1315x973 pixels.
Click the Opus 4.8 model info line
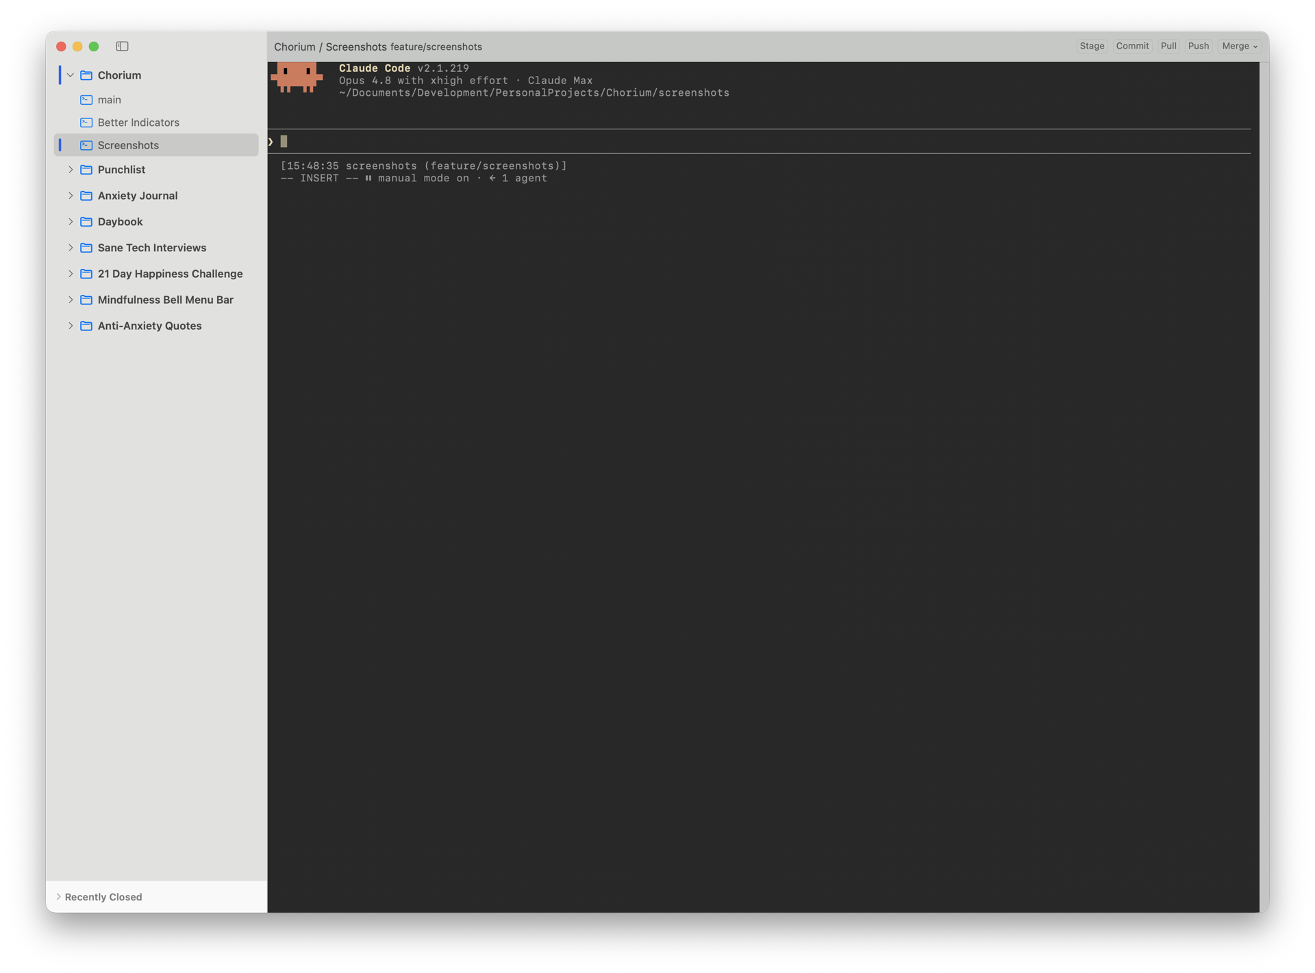[466, 81]
